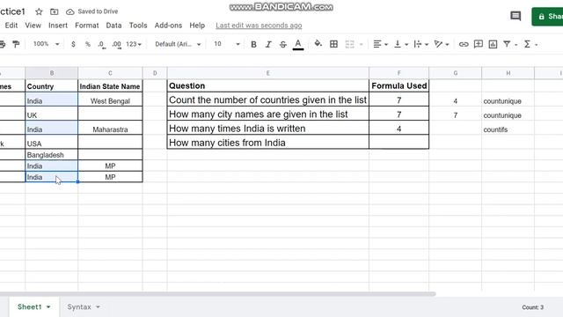This screenshot has width=563, height=317.
Task: Insert a chart
Action: tap(493, 44)
